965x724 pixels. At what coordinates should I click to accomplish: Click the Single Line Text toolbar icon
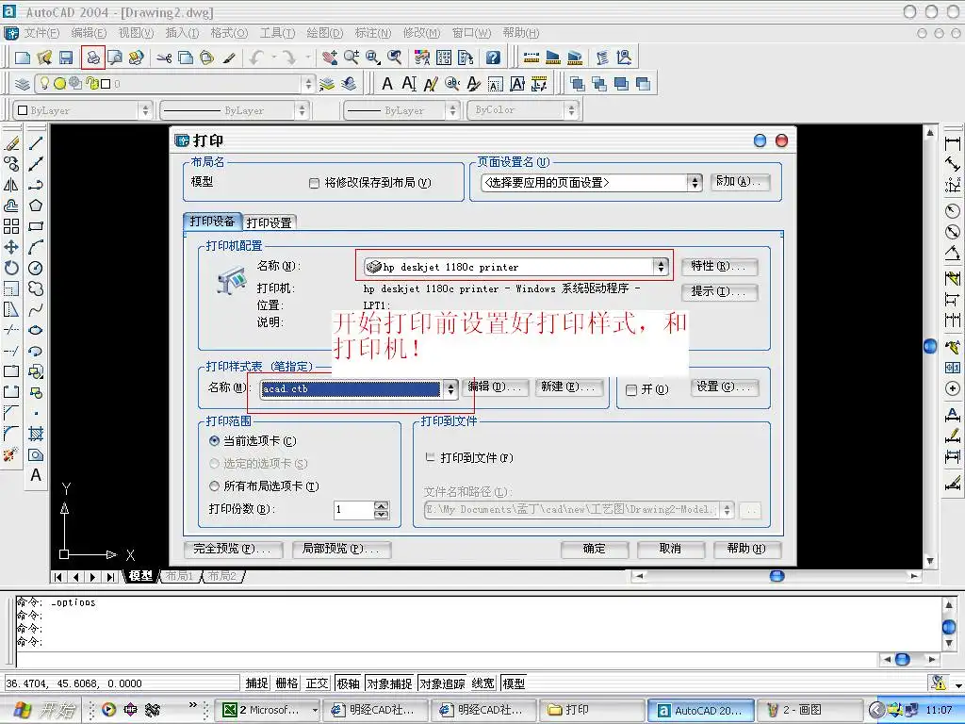coord(409,84)
